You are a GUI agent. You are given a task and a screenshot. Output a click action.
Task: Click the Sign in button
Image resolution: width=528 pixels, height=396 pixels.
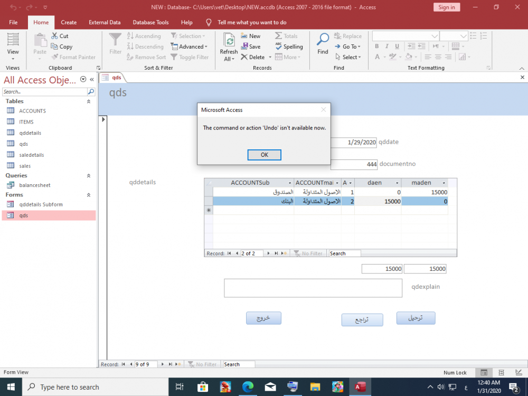coord(447,7)
